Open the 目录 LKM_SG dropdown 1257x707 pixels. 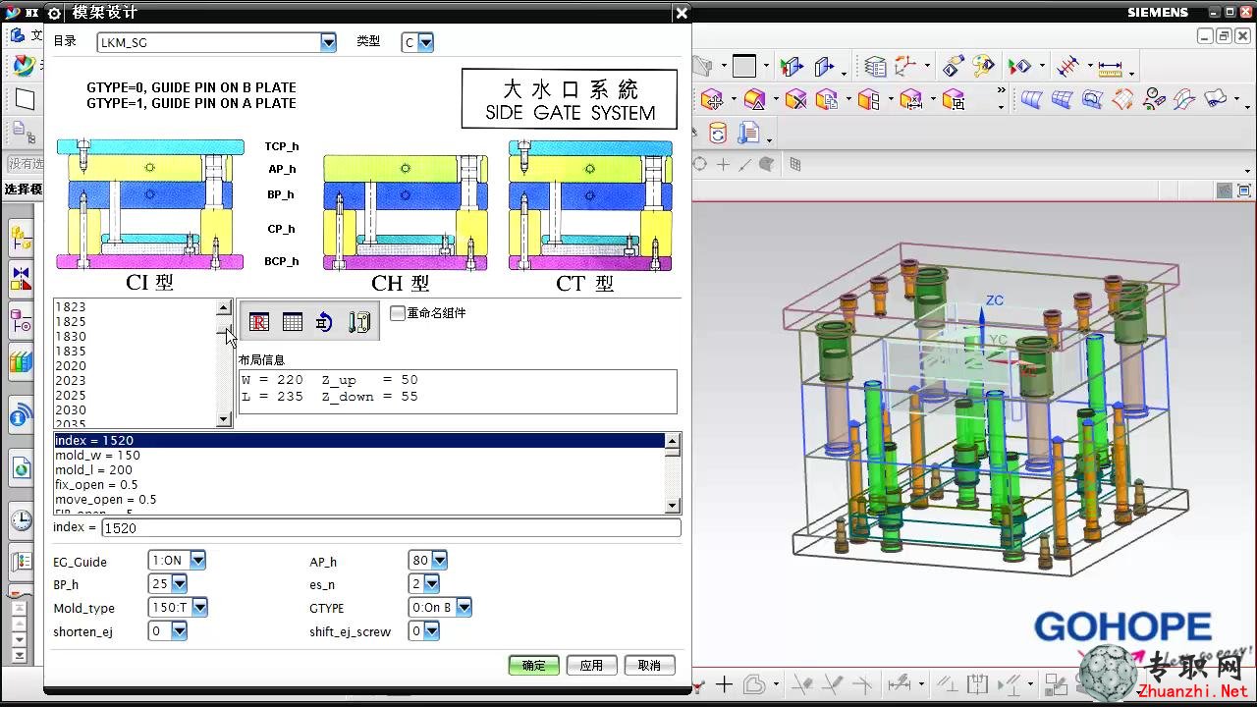328,42
